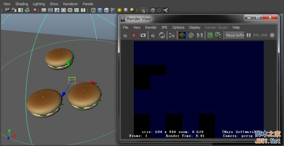This screenshot has width=284, height=146.
Task: Maximize the Render View window
Action: 258,17
